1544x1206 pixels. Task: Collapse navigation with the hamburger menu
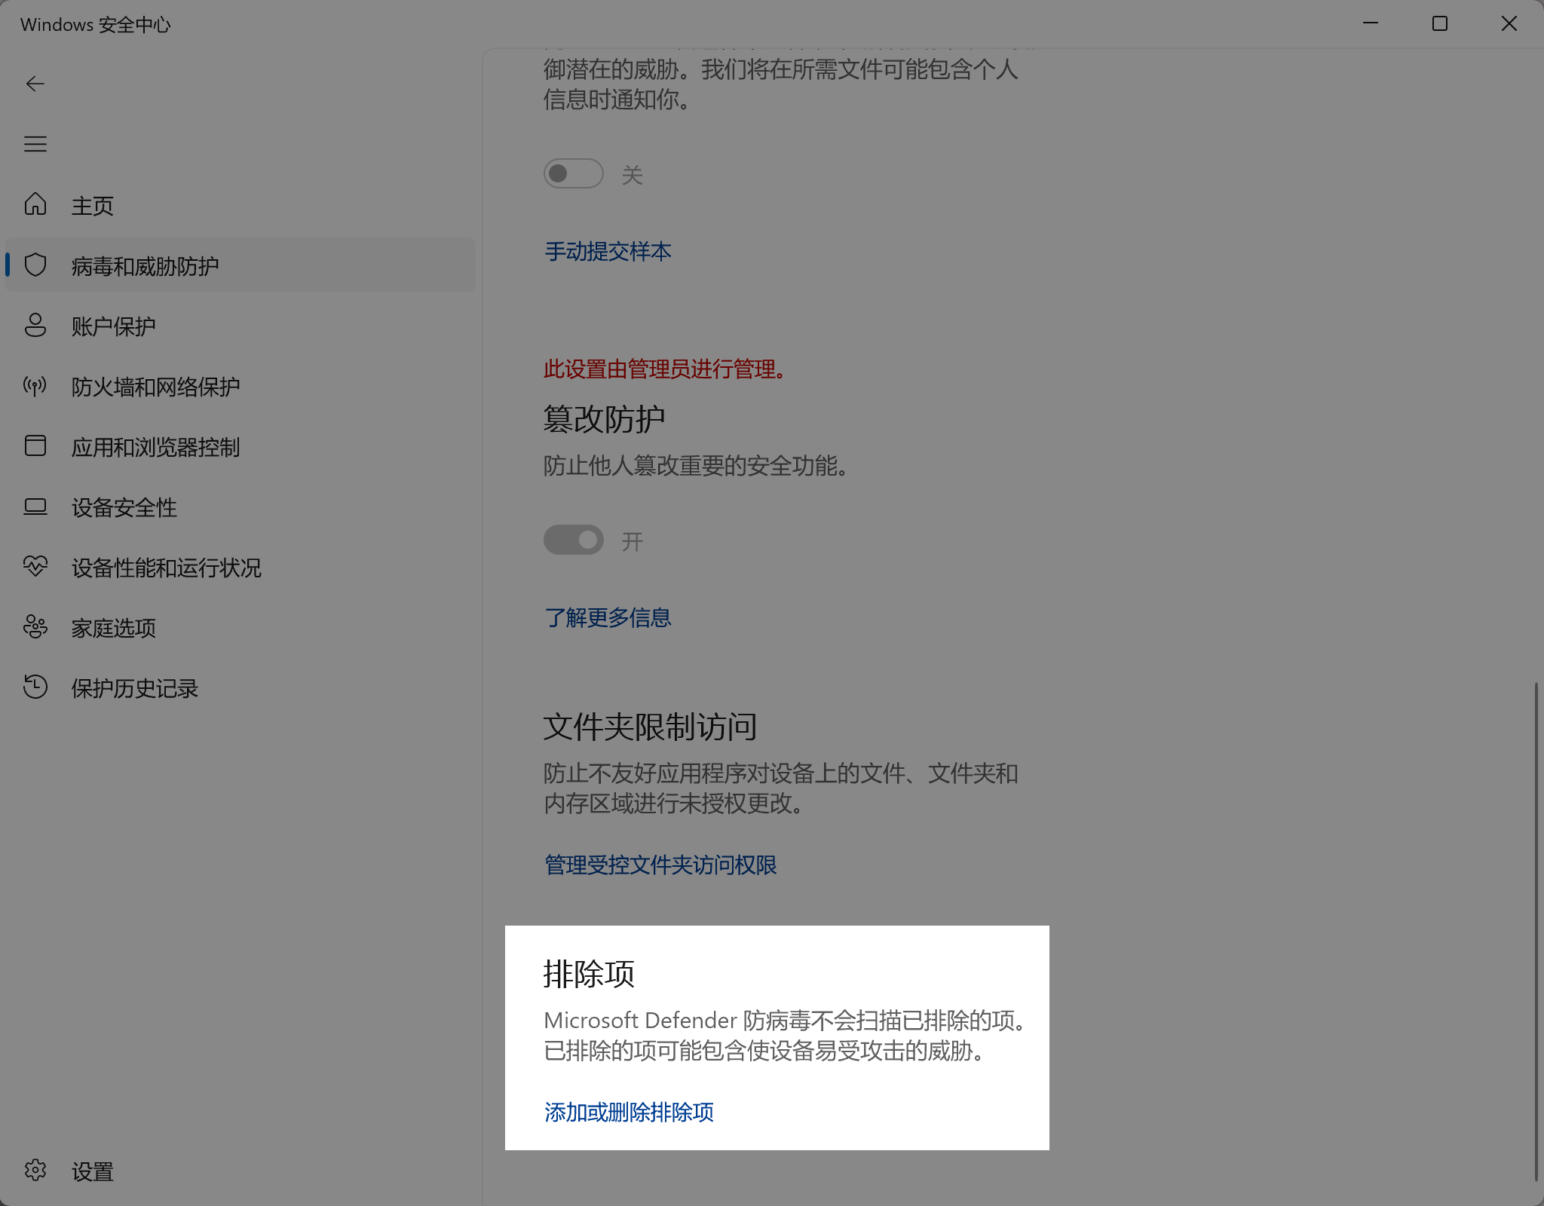(35, 144)
